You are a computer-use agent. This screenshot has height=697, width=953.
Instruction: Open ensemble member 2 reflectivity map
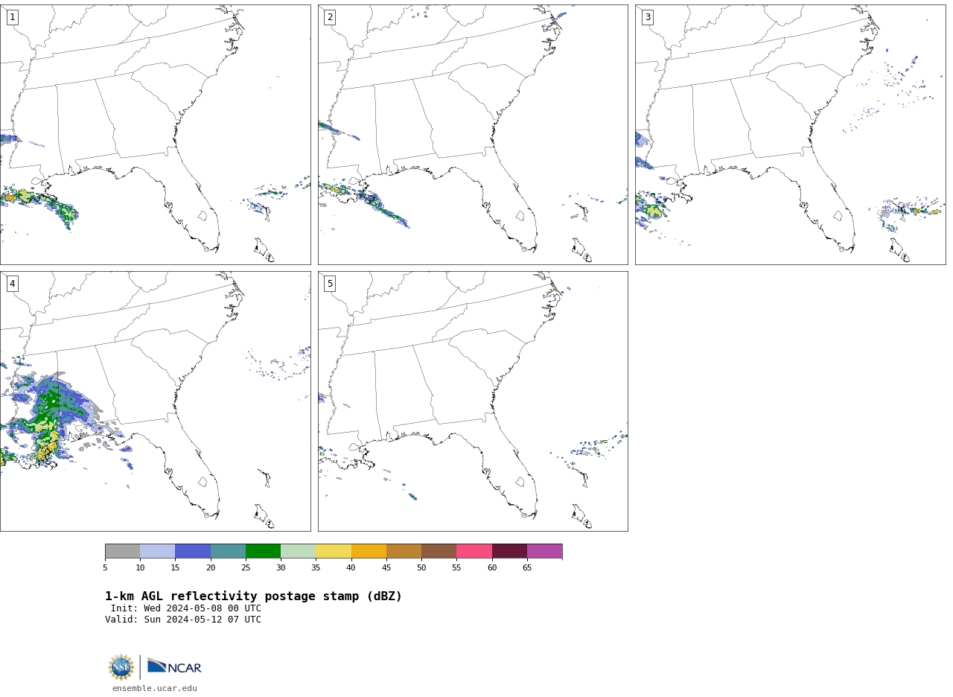(473, 135)
